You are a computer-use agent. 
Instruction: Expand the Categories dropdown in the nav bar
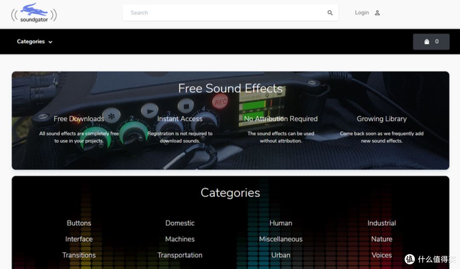tap(34, 42)
